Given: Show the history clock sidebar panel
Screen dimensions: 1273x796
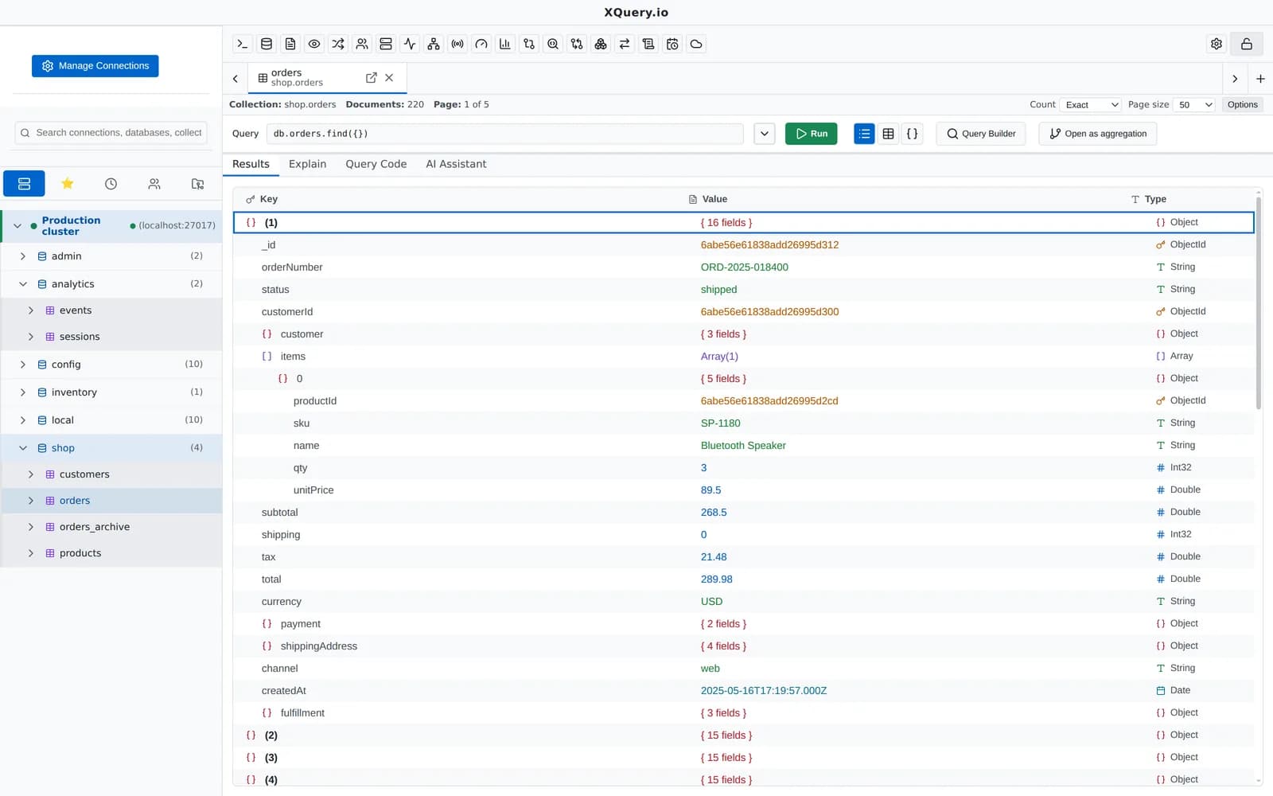Looking at the screenshot, I should 111,184.
